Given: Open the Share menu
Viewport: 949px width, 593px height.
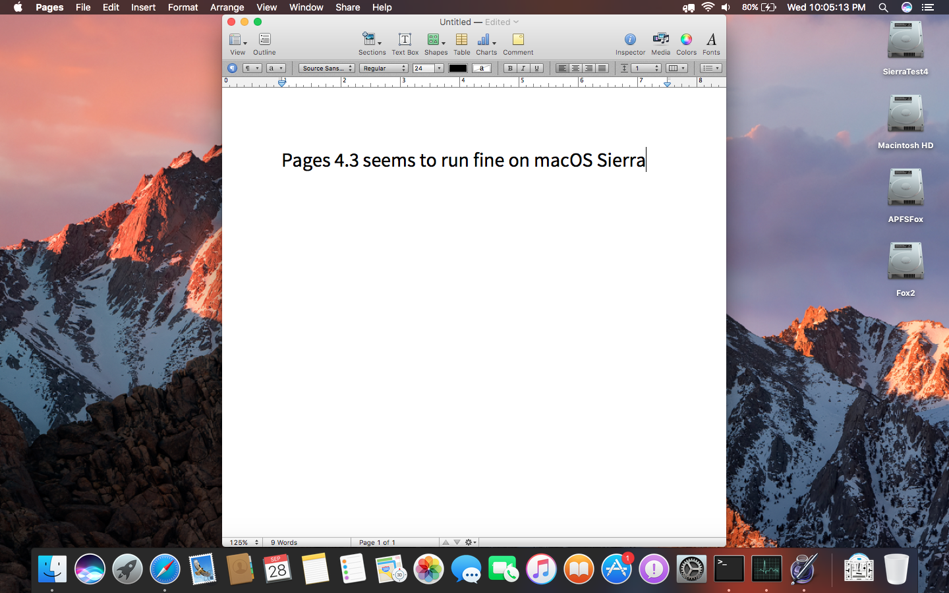Looking at the screenshot, I should (x=347, y=7).
